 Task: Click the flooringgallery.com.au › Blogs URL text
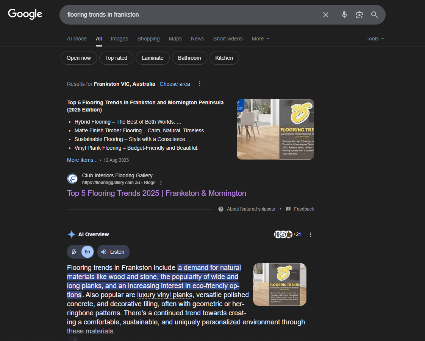pos(119,183)
